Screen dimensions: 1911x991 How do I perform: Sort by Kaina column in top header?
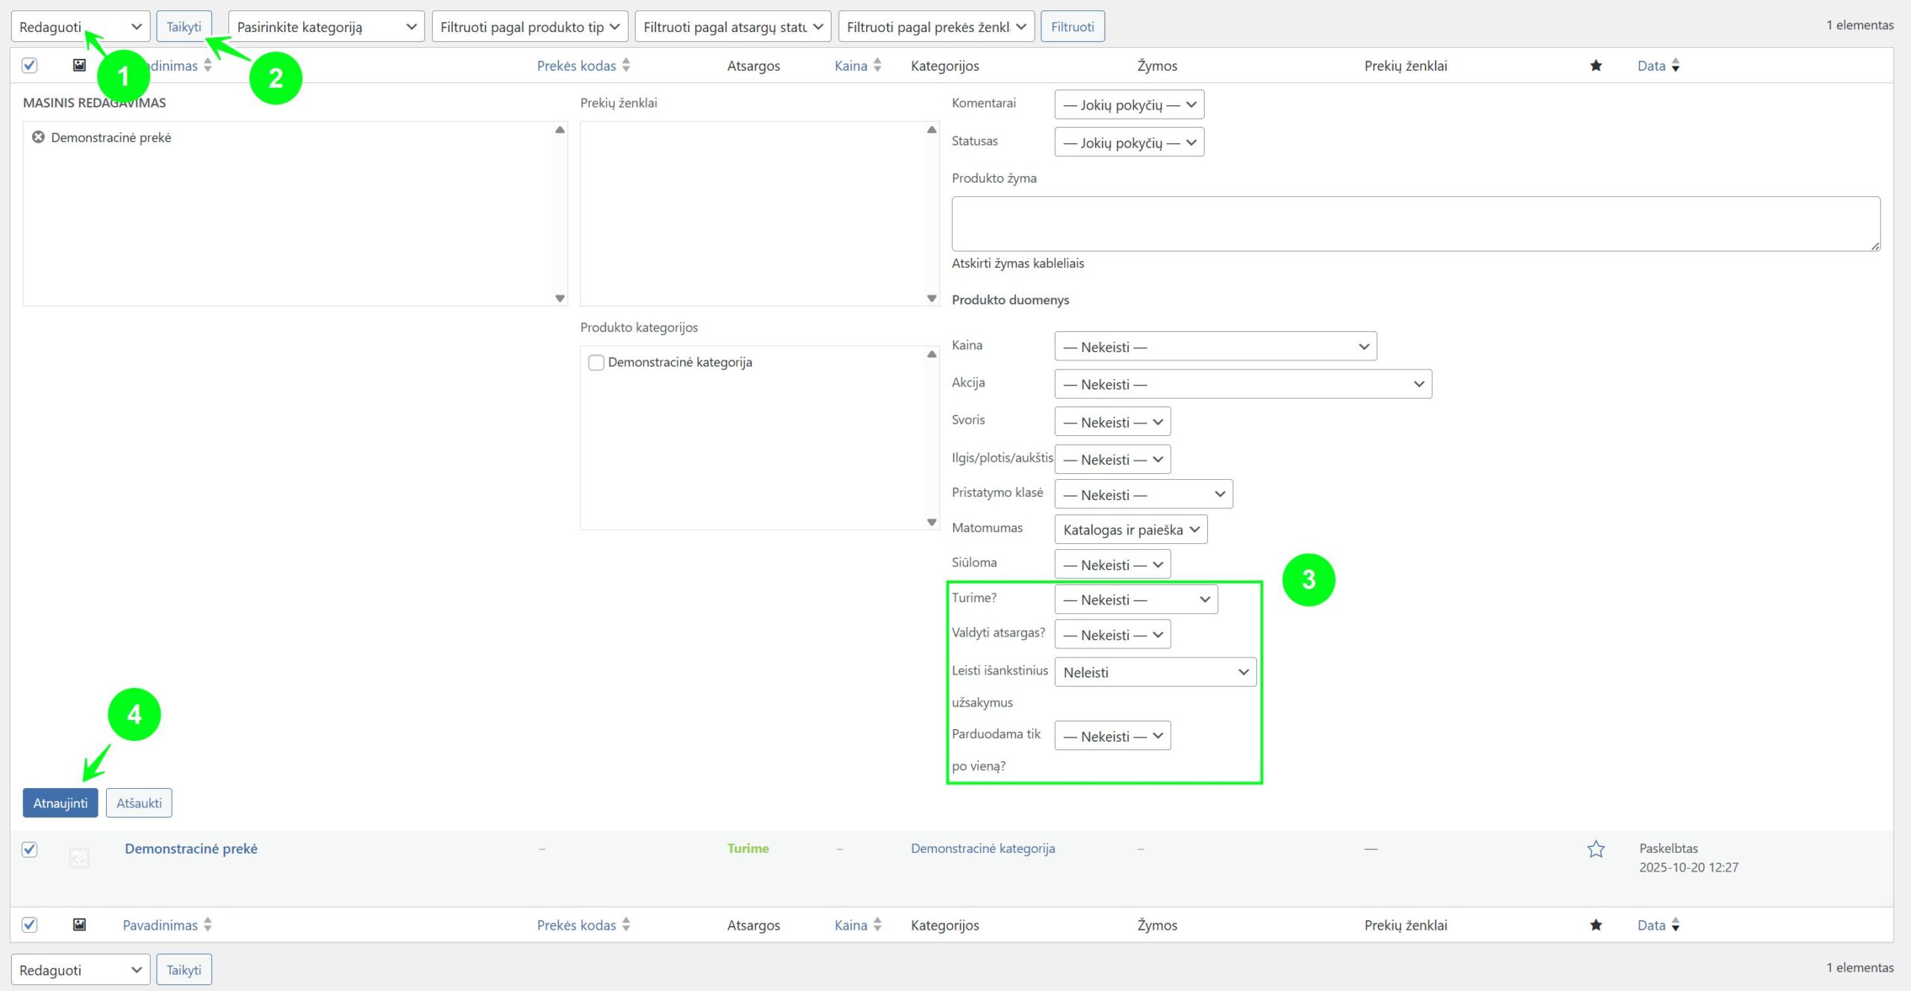point(851,66)
